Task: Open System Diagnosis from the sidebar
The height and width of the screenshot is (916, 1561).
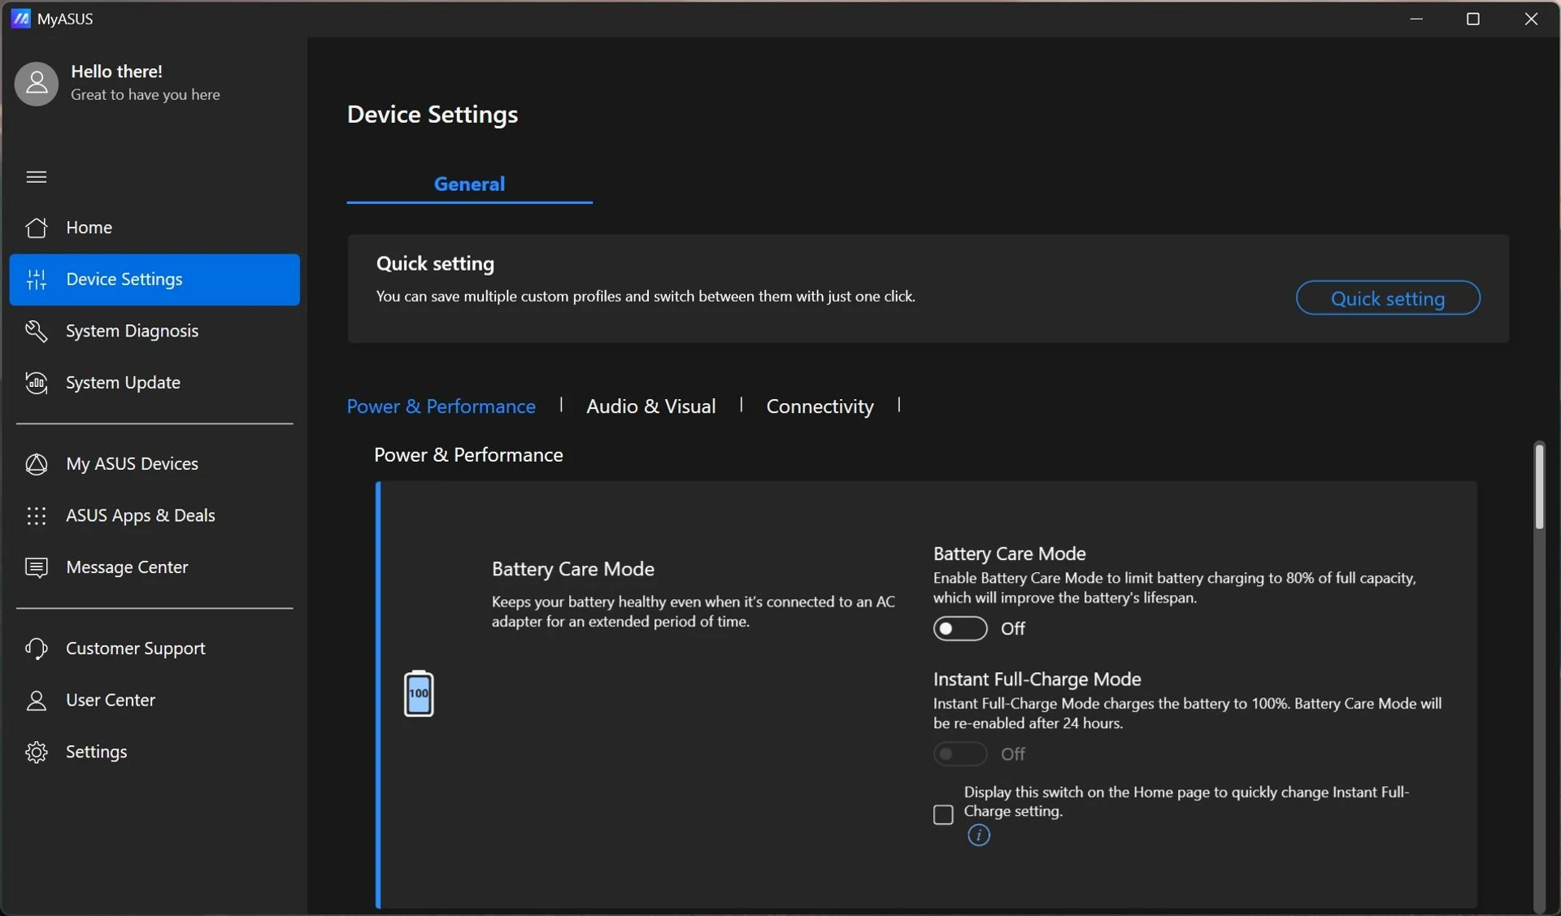Action: point(154,331)
